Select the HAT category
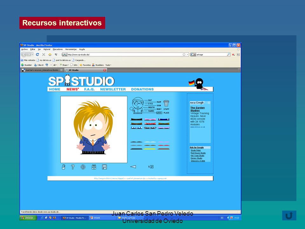305x229 pixels. click(x=150, y=100)
